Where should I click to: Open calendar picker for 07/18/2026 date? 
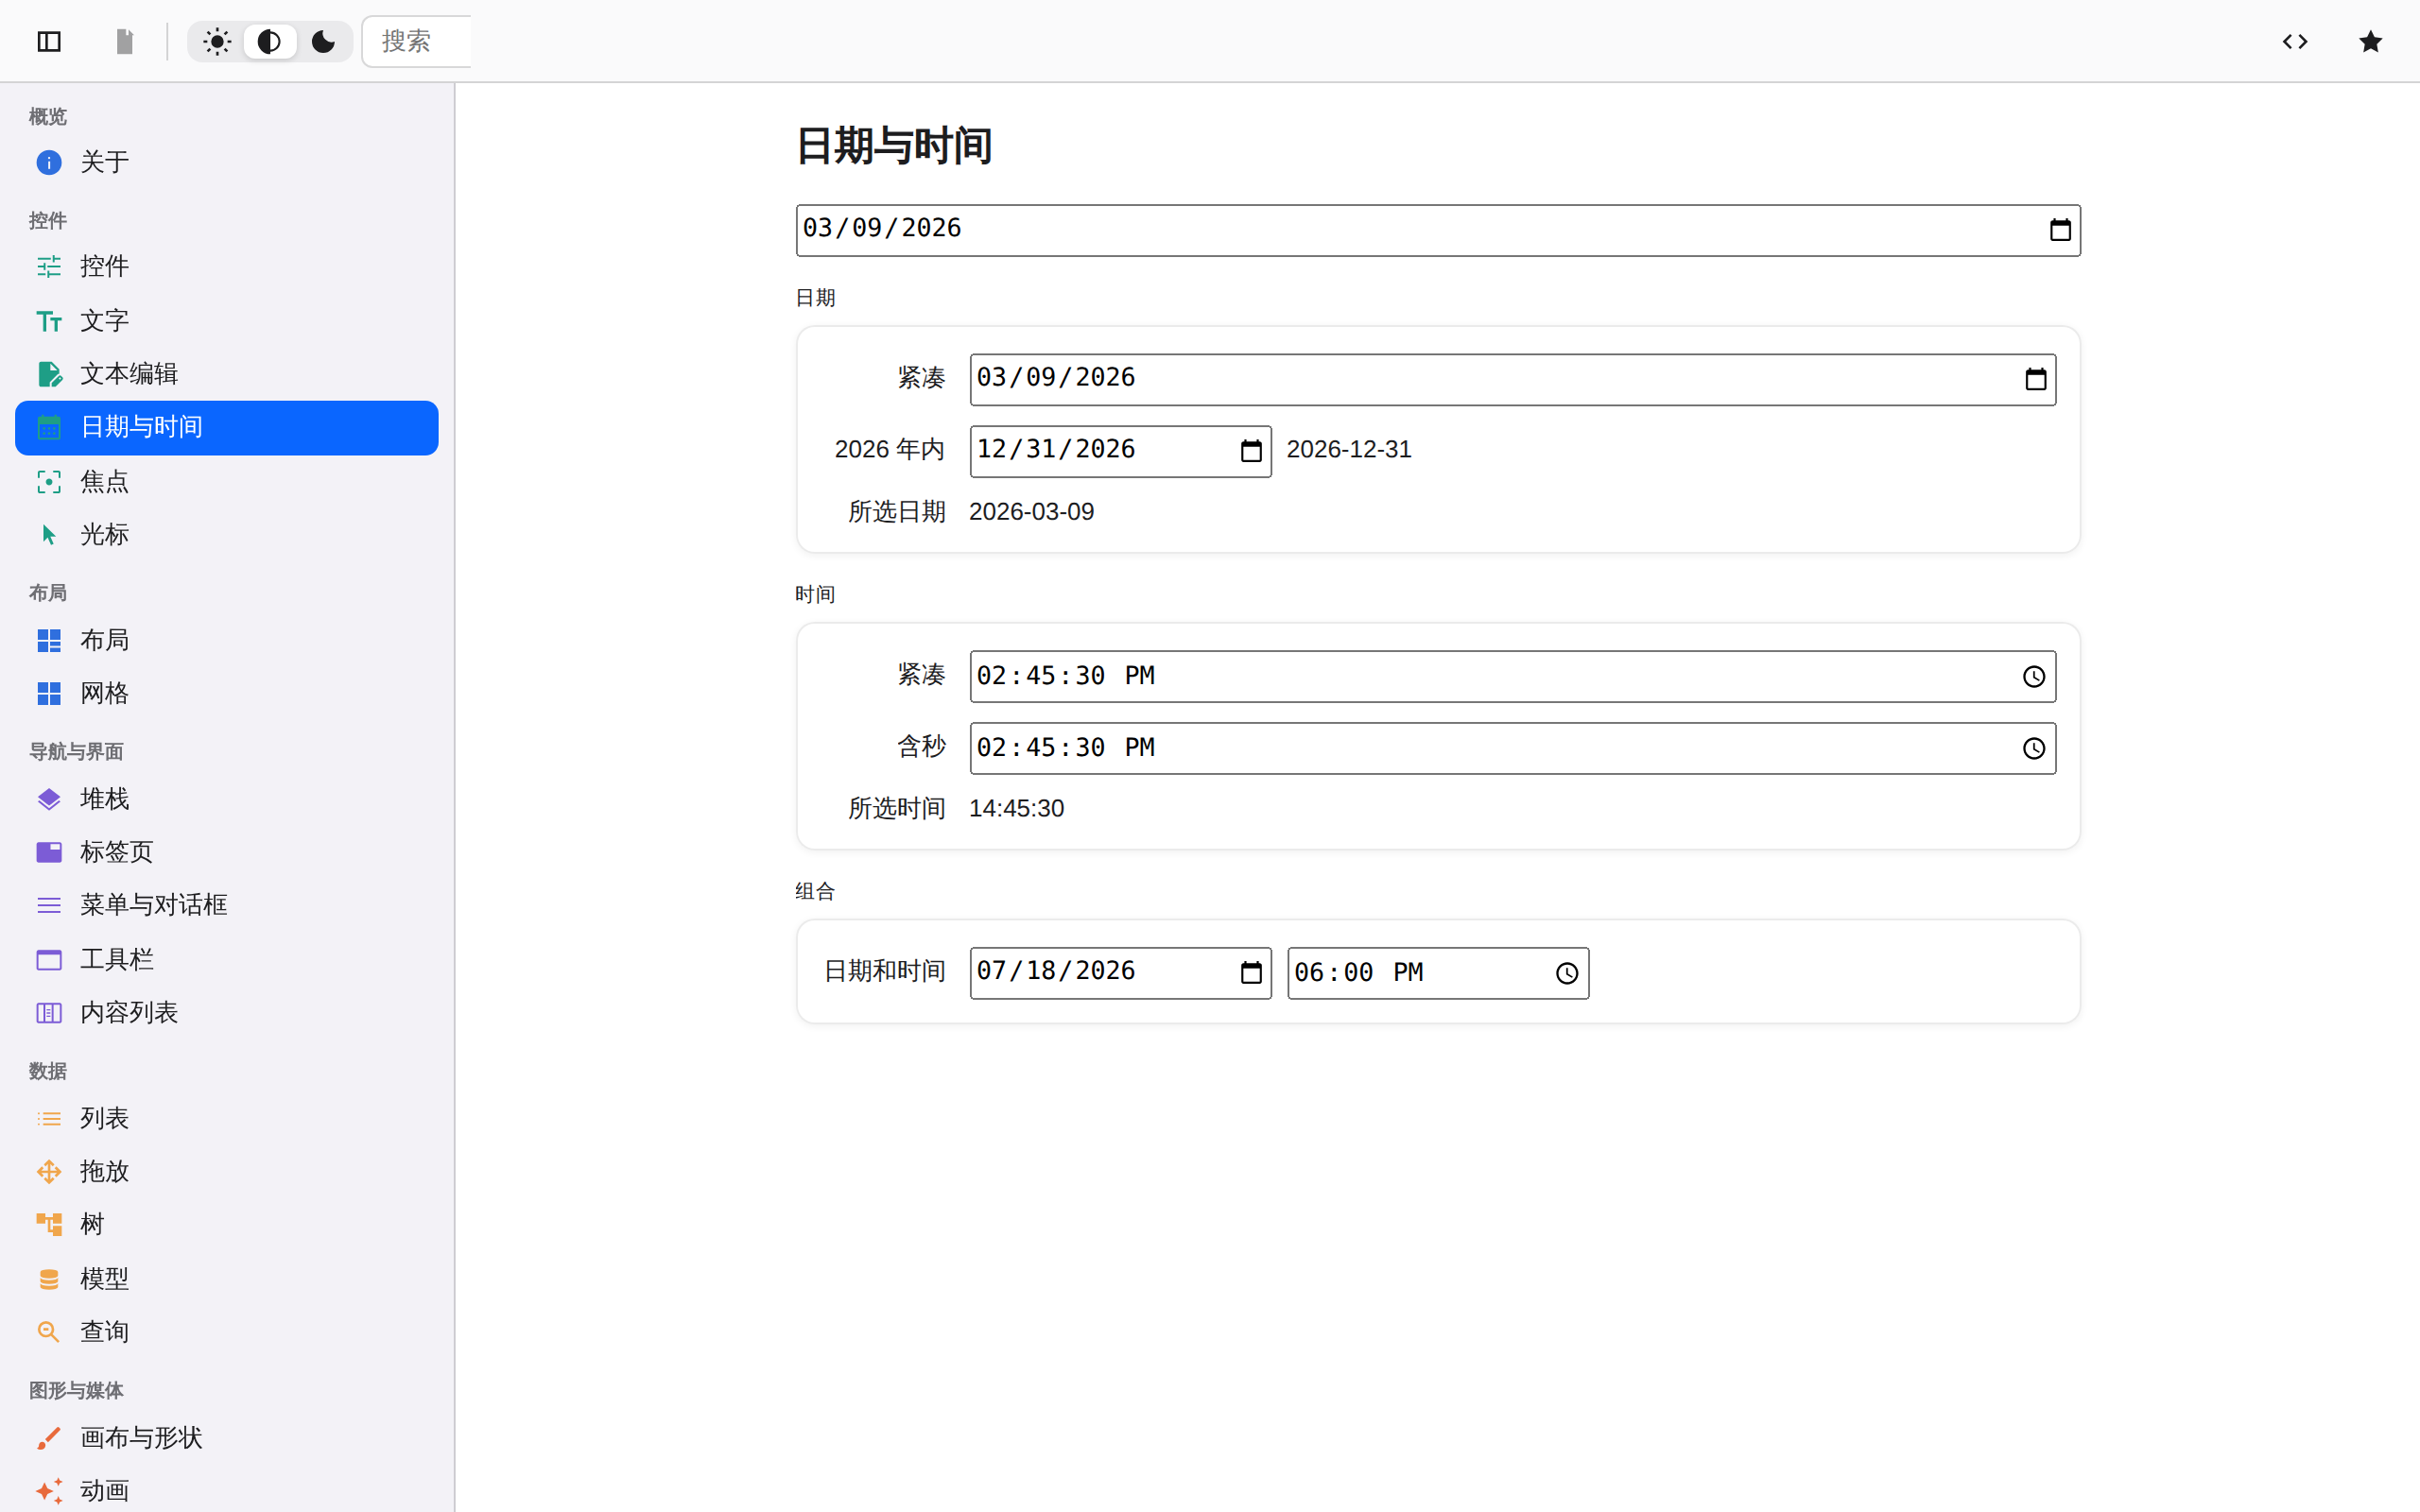tap(1251, 972)
